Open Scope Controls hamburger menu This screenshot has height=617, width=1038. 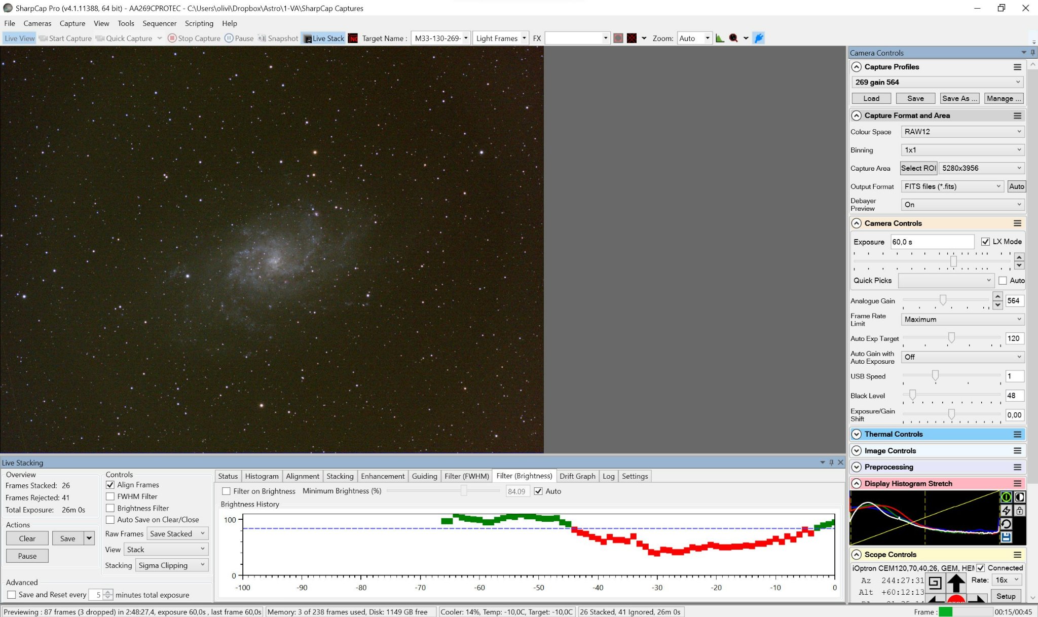point(1017,555)
